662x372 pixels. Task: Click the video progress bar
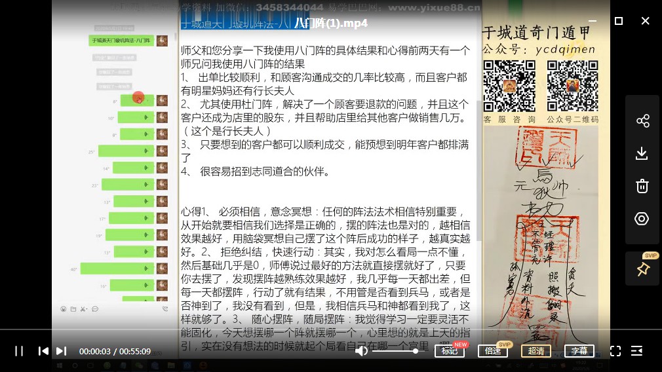point(331,329)
